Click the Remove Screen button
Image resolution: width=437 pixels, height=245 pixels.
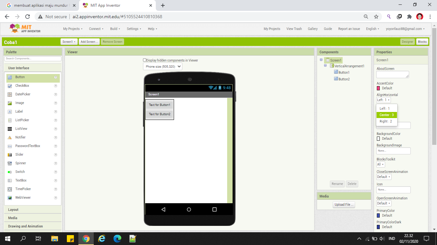(x=112, y=42)
